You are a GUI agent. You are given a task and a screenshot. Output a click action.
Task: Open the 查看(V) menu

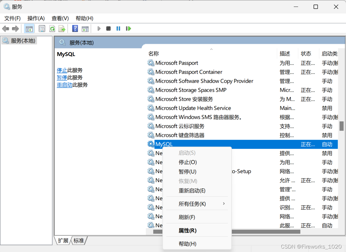[60, 18]
